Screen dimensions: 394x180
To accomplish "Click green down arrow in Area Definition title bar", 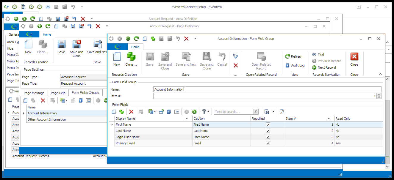I will [24, 19].
